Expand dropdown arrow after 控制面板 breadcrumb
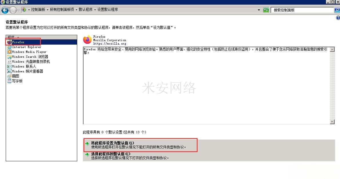Viewport: 340px width, 179px height. 47,10
